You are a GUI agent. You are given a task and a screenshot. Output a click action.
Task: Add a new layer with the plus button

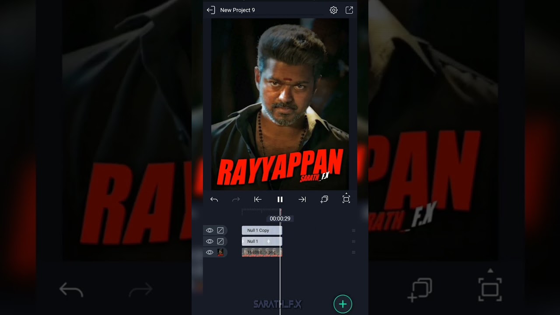click(x=343, y=304)
